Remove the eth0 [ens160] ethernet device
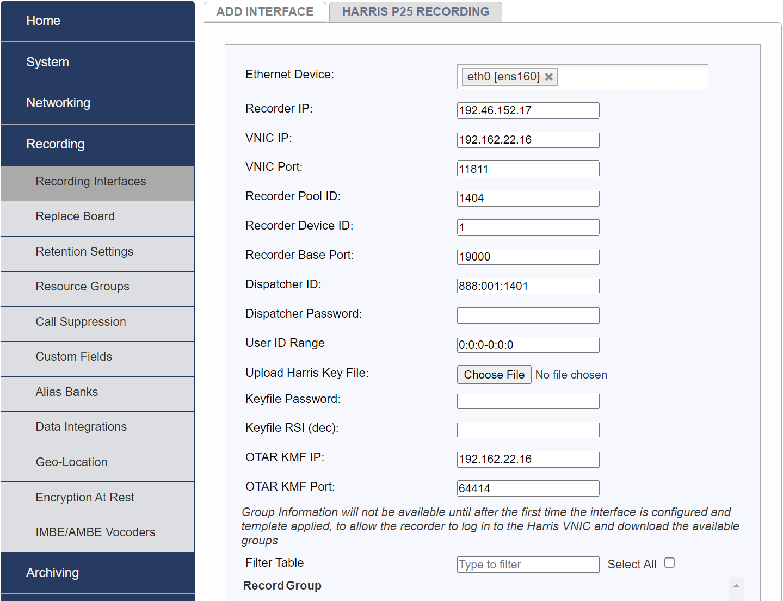Image resolution: width=783 pixels, height=601 pixels. 549,77
